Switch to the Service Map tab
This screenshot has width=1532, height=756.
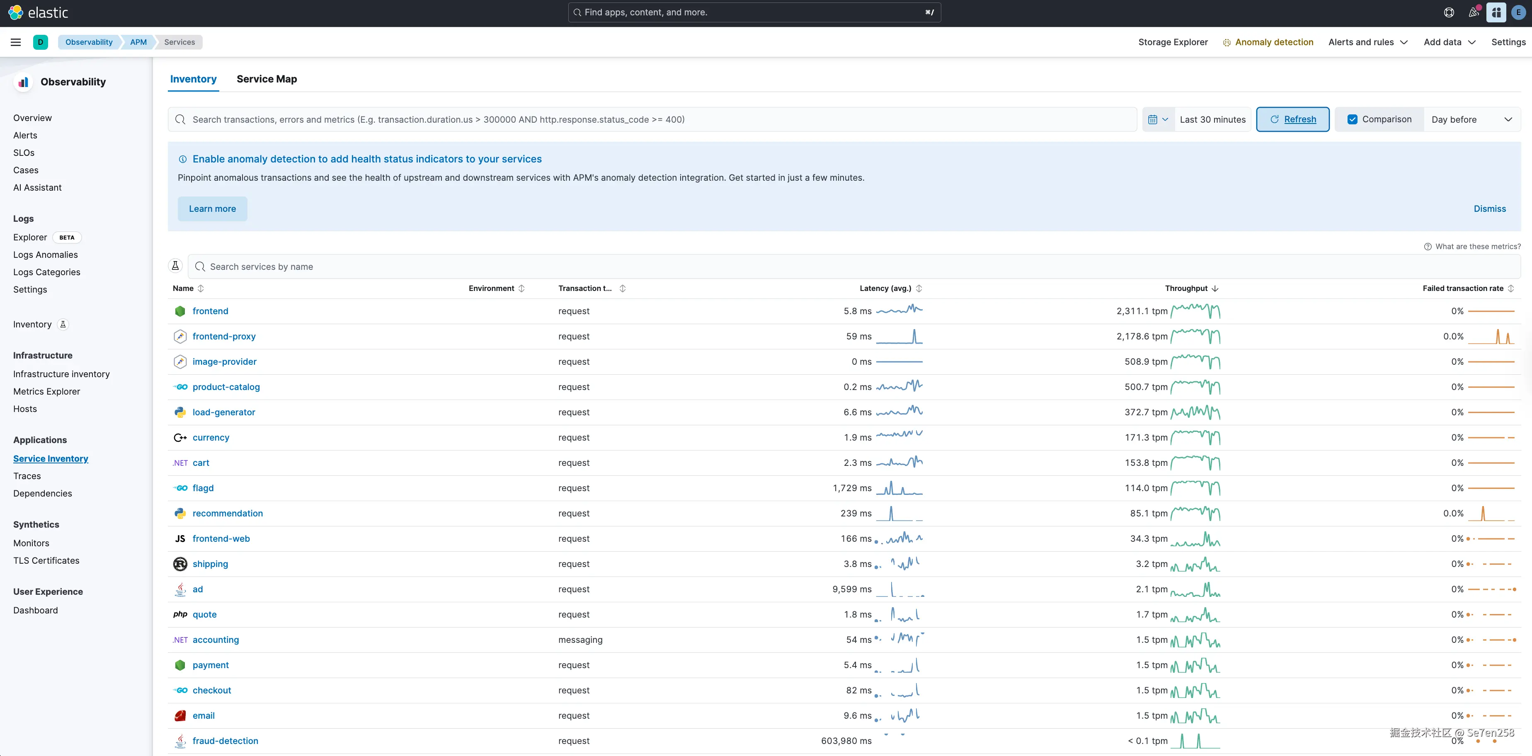pyautogui.click(x=267, y=79)
